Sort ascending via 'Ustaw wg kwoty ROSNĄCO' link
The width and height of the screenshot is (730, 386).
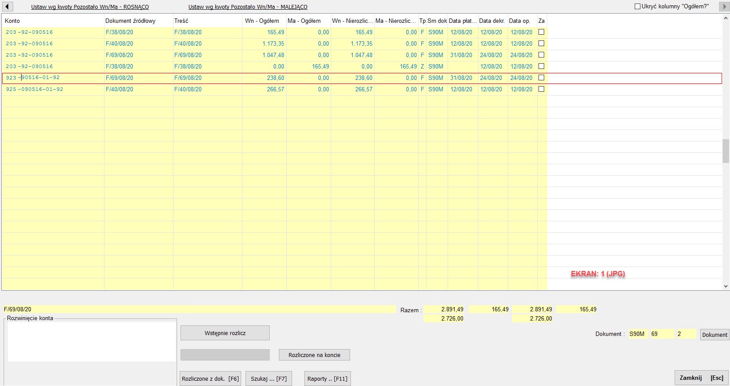click(x=90, y=7)
